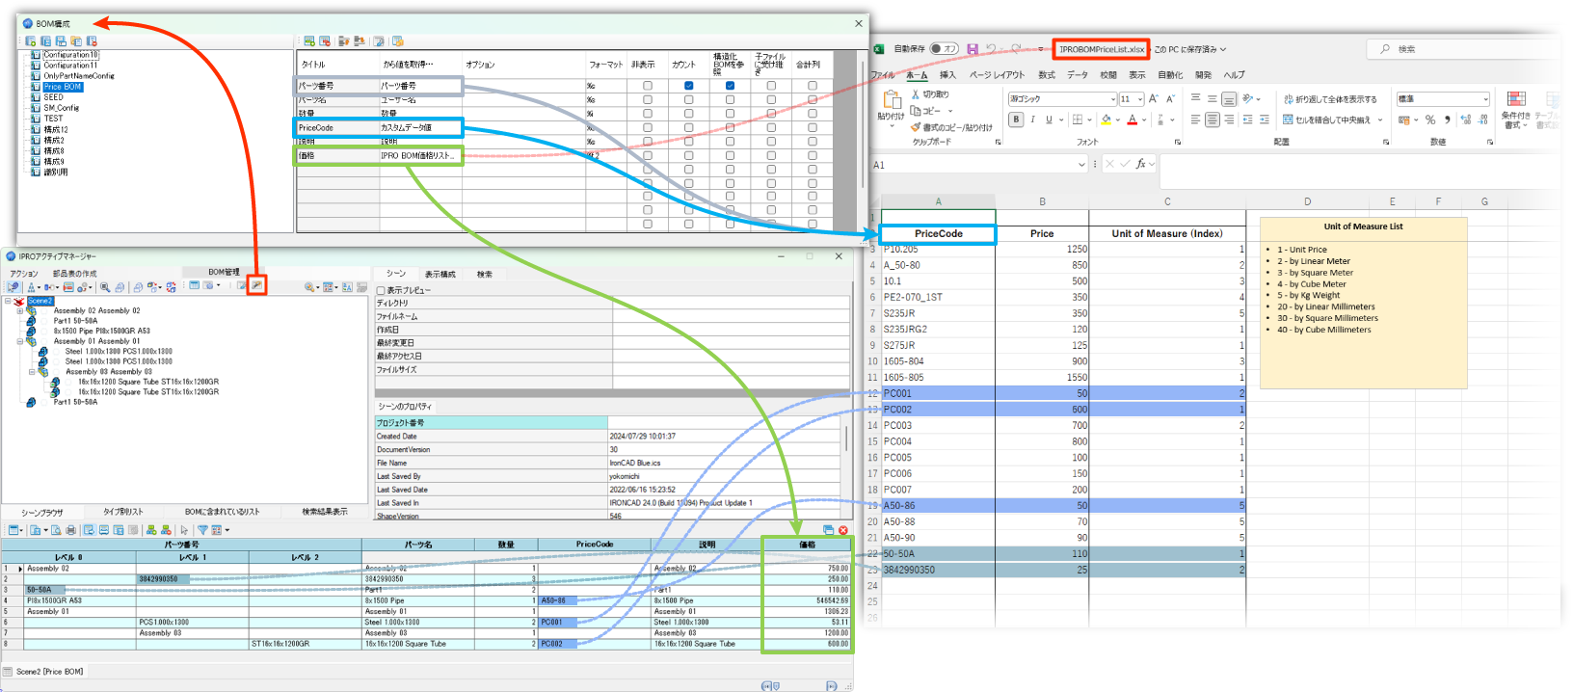
Task: Click the percent style icon
Action: click(x=1430, y=120)
